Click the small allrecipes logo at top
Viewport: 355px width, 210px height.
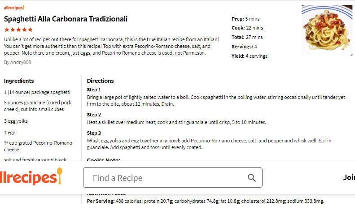[14, 8]
